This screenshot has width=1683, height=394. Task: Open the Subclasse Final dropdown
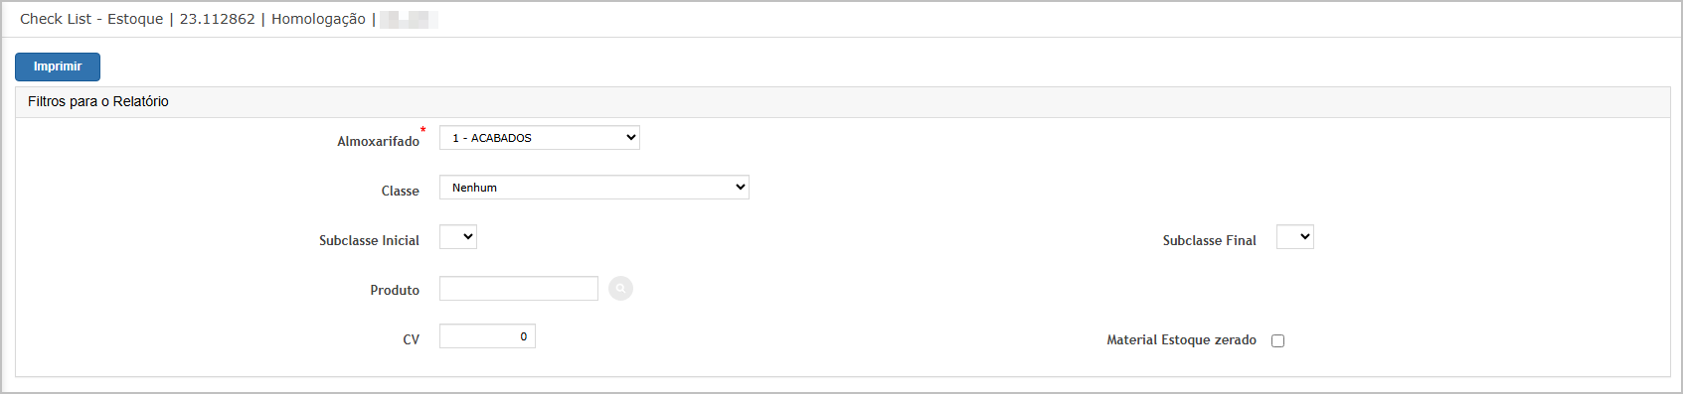(1295, 237)
